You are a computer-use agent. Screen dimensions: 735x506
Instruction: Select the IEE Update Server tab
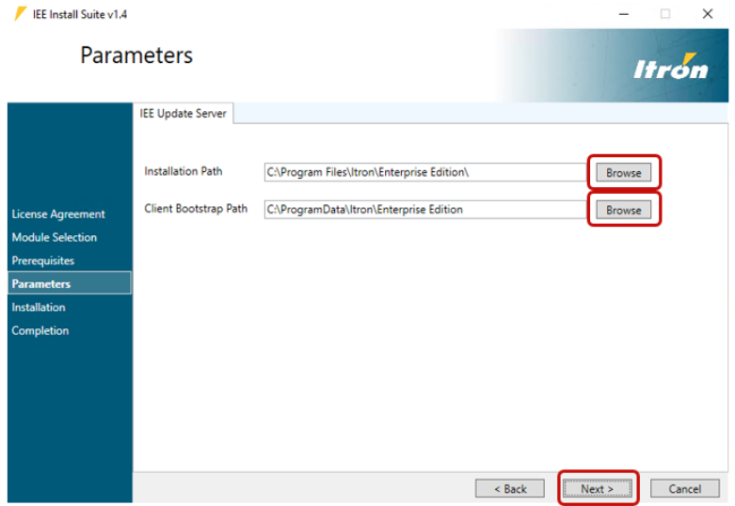pos(183,114)
